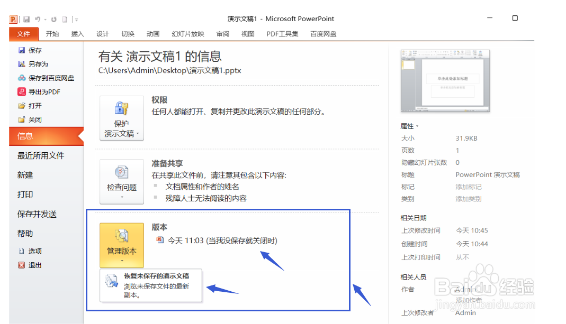Switch to the 审阅 ribbon tab
This screenshot has width=566, height=324.
223,34
